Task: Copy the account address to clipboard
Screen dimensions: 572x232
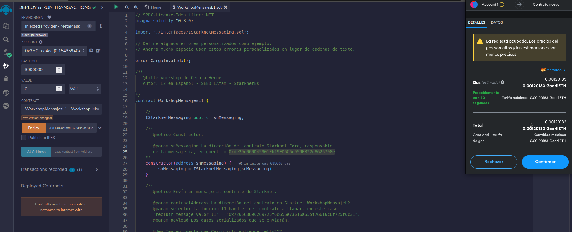Action: [91, 51]
